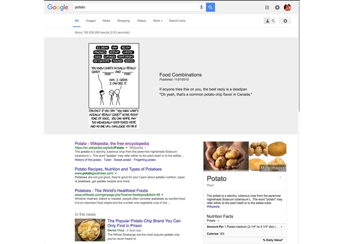This screenshot has width=344, height=244.
Task: Click the voice search microphone icon
Action: point(201,7)
